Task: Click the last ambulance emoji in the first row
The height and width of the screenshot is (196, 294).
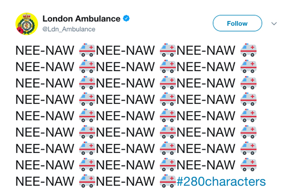Action: [x=249, y=50]
